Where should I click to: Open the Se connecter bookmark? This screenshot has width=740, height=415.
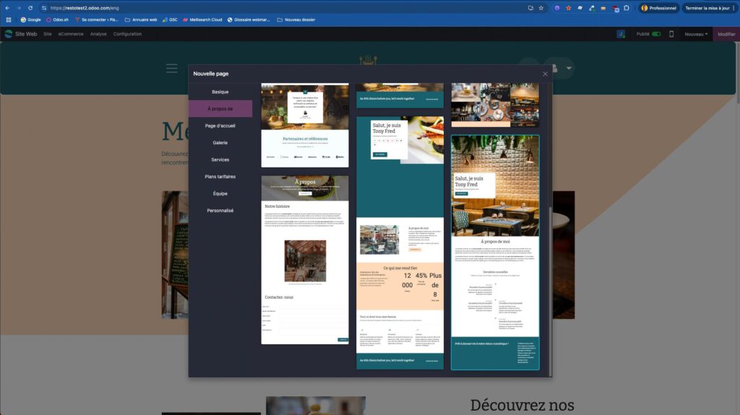(x=97, y=19)
